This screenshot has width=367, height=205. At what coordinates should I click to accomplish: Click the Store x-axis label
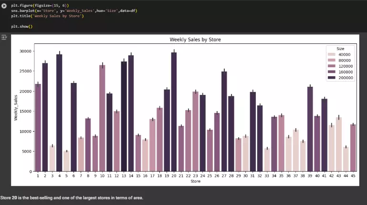click(x=195, y=181)
